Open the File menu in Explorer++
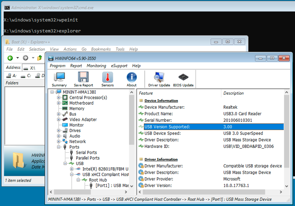 (x=9, y=49)
